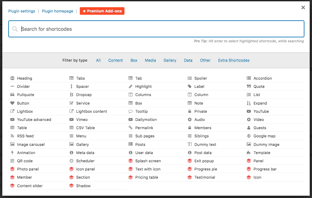Image resolution: width=312 pixels, height=198 pixels.
Task: Filter shortcodes by Media type
Action: (x=150, y=60)
